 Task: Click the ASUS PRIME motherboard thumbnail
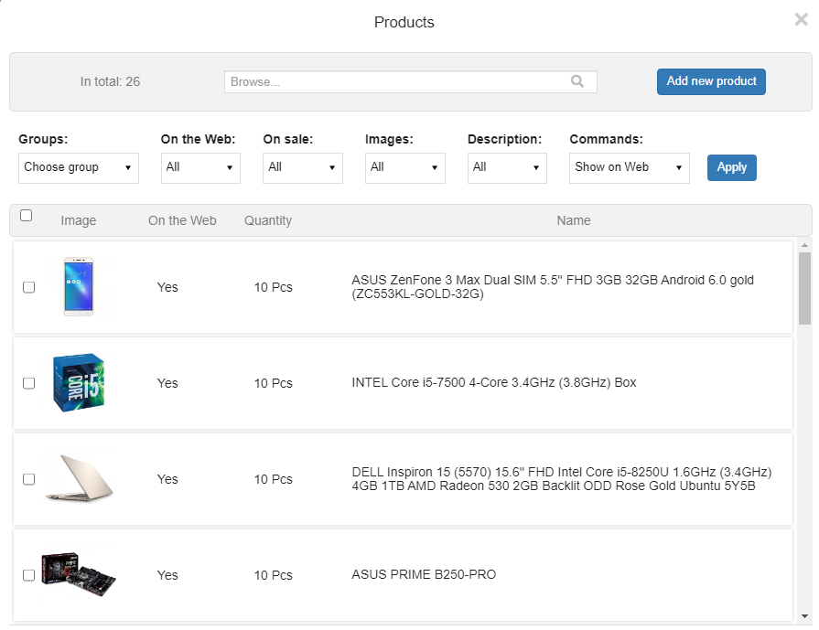coord(79,574)
